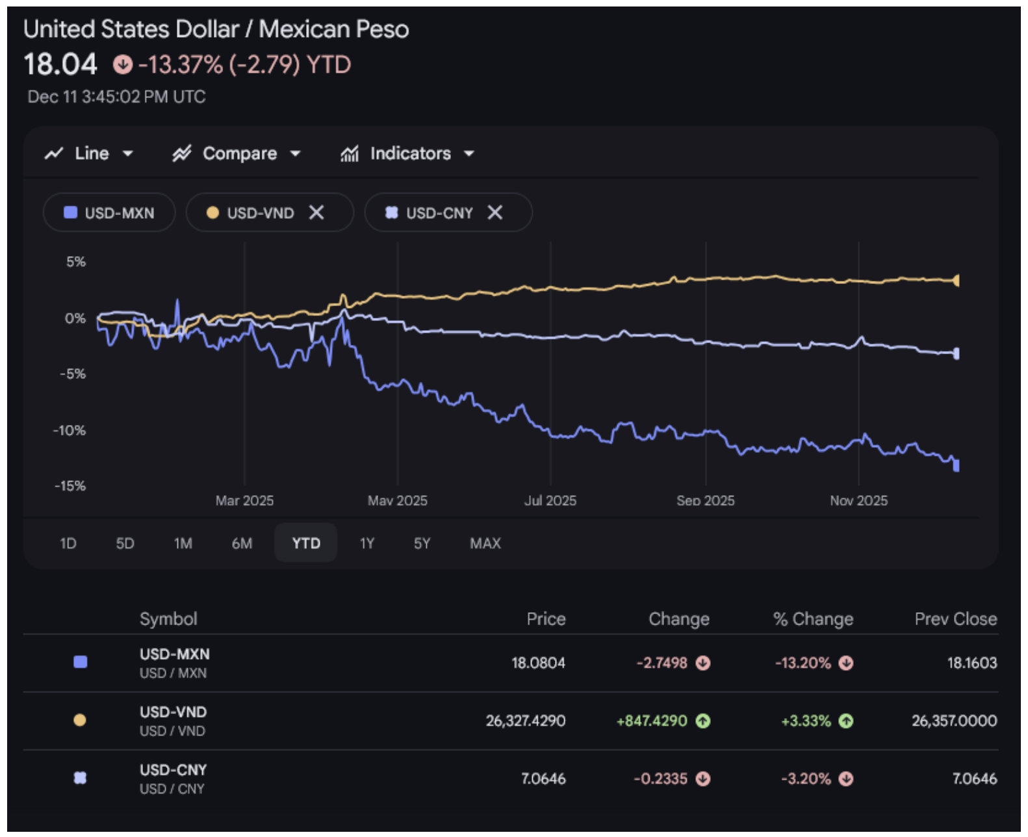Remove USD-CNY comparison using X icon
1028x837 pixels.
[495, 213]
